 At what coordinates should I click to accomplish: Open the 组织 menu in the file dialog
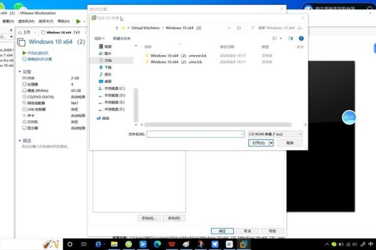click(100, 38)
